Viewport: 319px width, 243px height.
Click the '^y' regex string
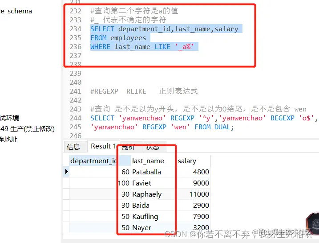[x=206, y=118]
